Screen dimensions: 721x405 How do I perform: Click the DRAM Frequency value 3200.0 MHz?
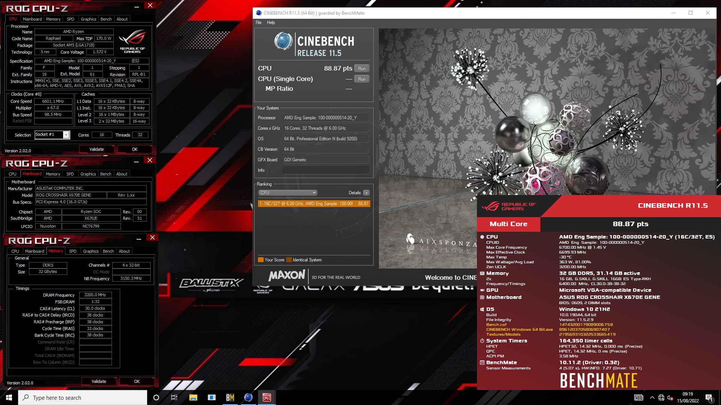95,295
